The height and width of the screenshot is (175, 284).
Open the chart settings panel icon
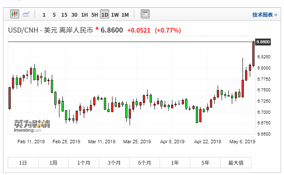[145, 14]
